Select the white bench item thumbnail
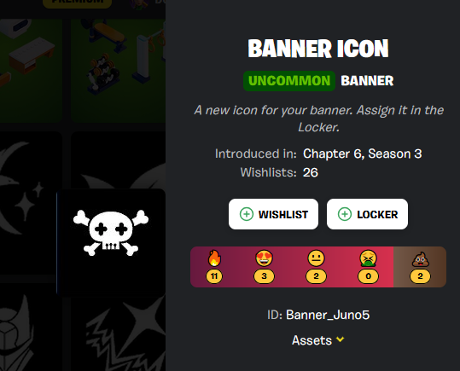This screenshot has width=460, height=371. pyautogui.click(x=31, y=71)
